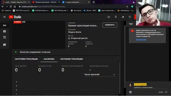The image size is (171, 96).
Task: Open the emoji picker in chat
Action: 130,92
